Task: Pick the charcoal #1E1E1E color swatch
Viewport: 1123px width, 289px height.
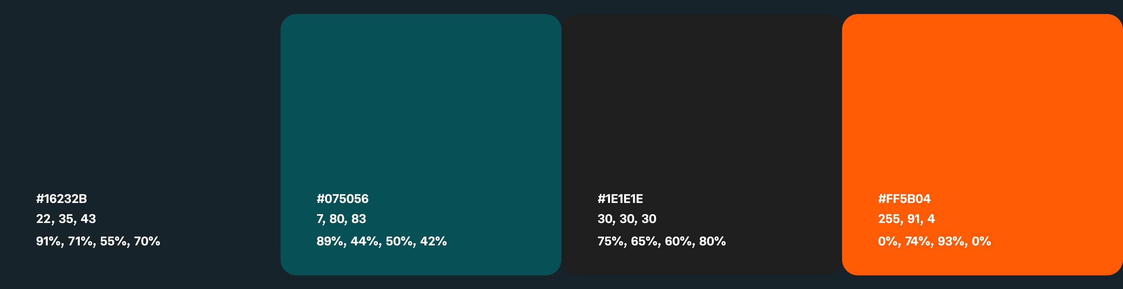Action: click(x=701, y=100)
